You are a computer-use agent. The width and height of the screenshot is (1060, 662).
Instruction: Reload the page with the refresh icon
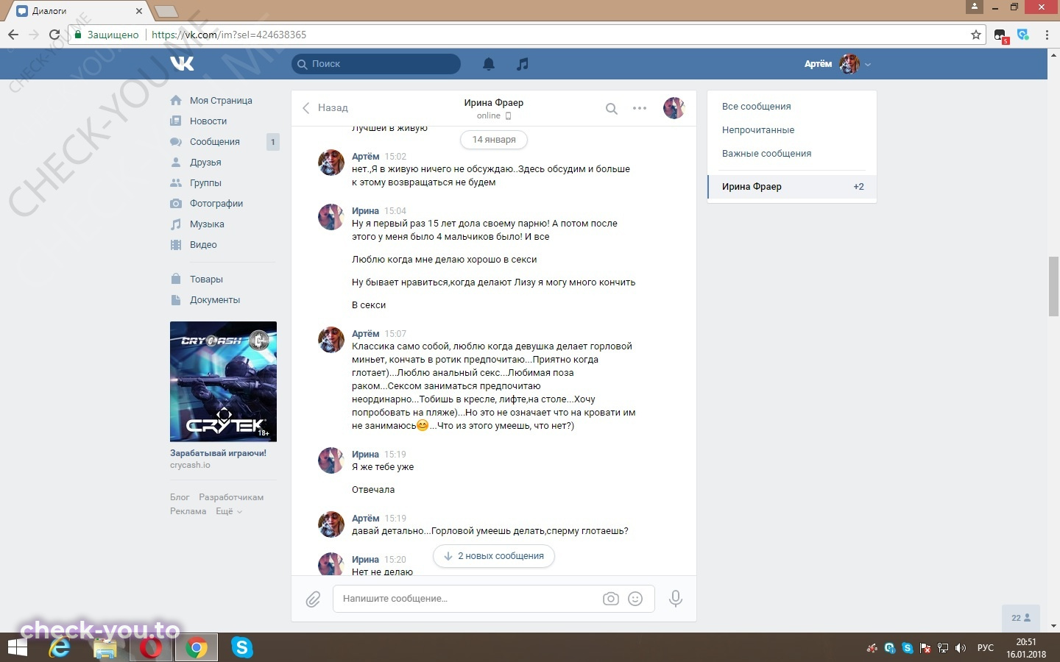point(54,35)
